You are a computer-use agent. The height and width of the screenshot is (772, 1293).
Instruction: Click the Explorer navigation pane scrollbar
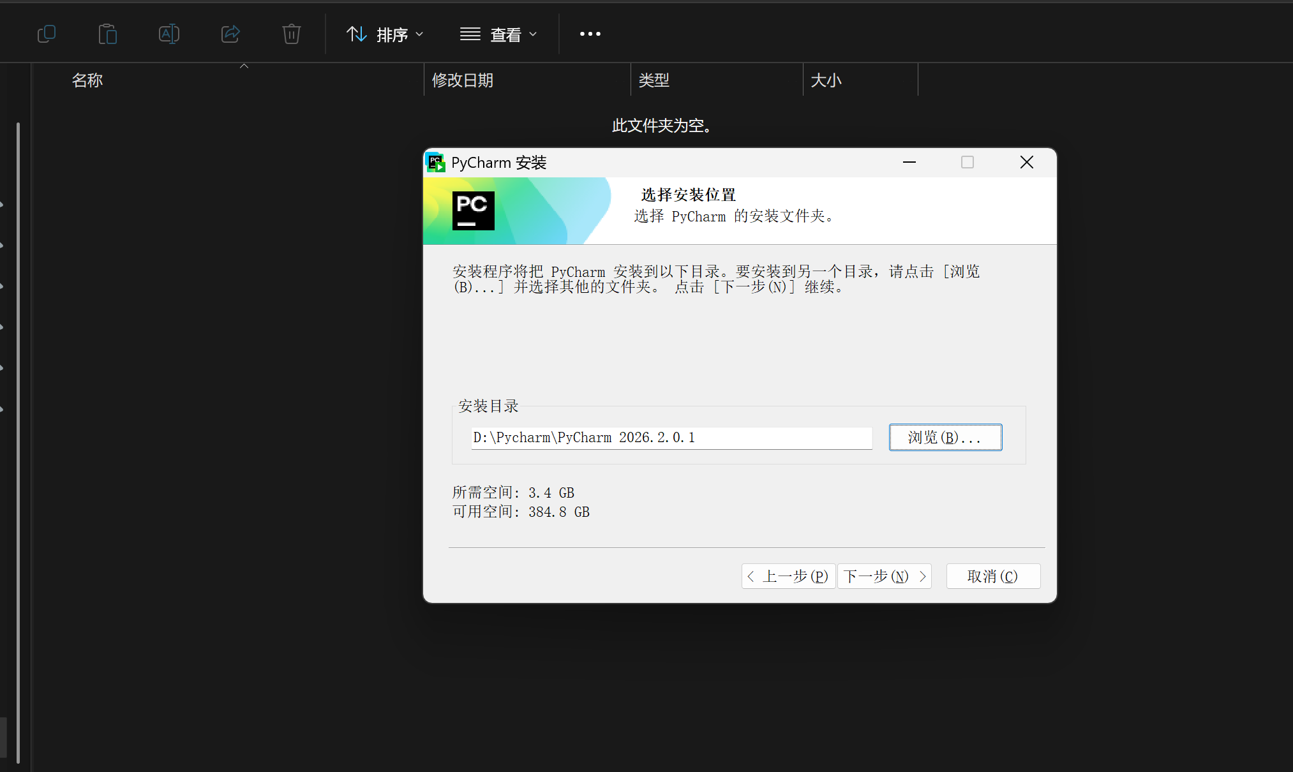click(18, 442)
